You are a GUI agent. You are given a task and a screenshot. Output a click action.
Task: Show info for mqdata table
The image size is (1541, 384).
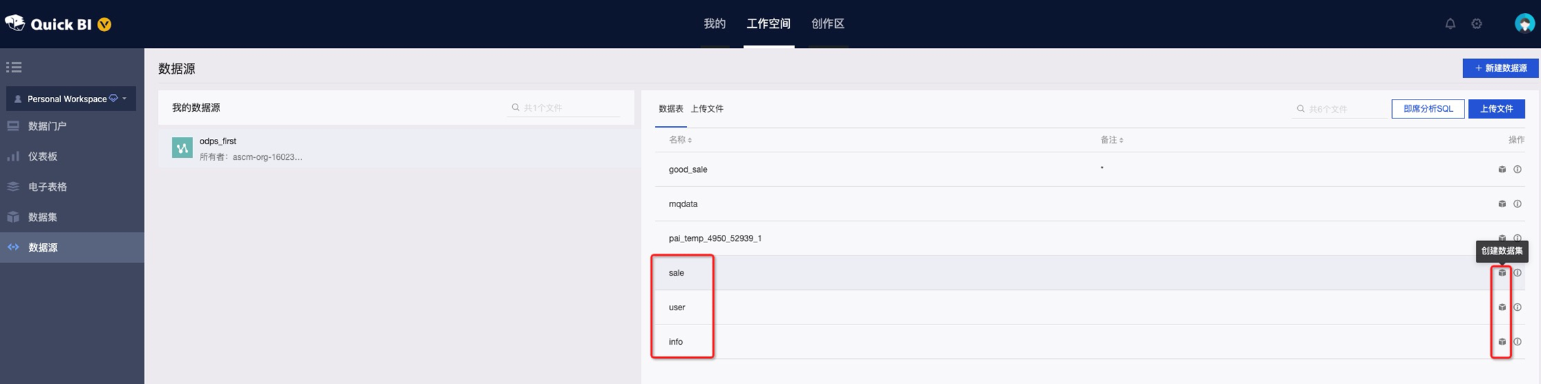tap(1517, 204)
